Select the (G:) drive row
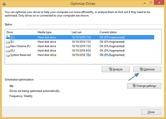166x119 pixels. pyautogui.click(x=80, y=51)
